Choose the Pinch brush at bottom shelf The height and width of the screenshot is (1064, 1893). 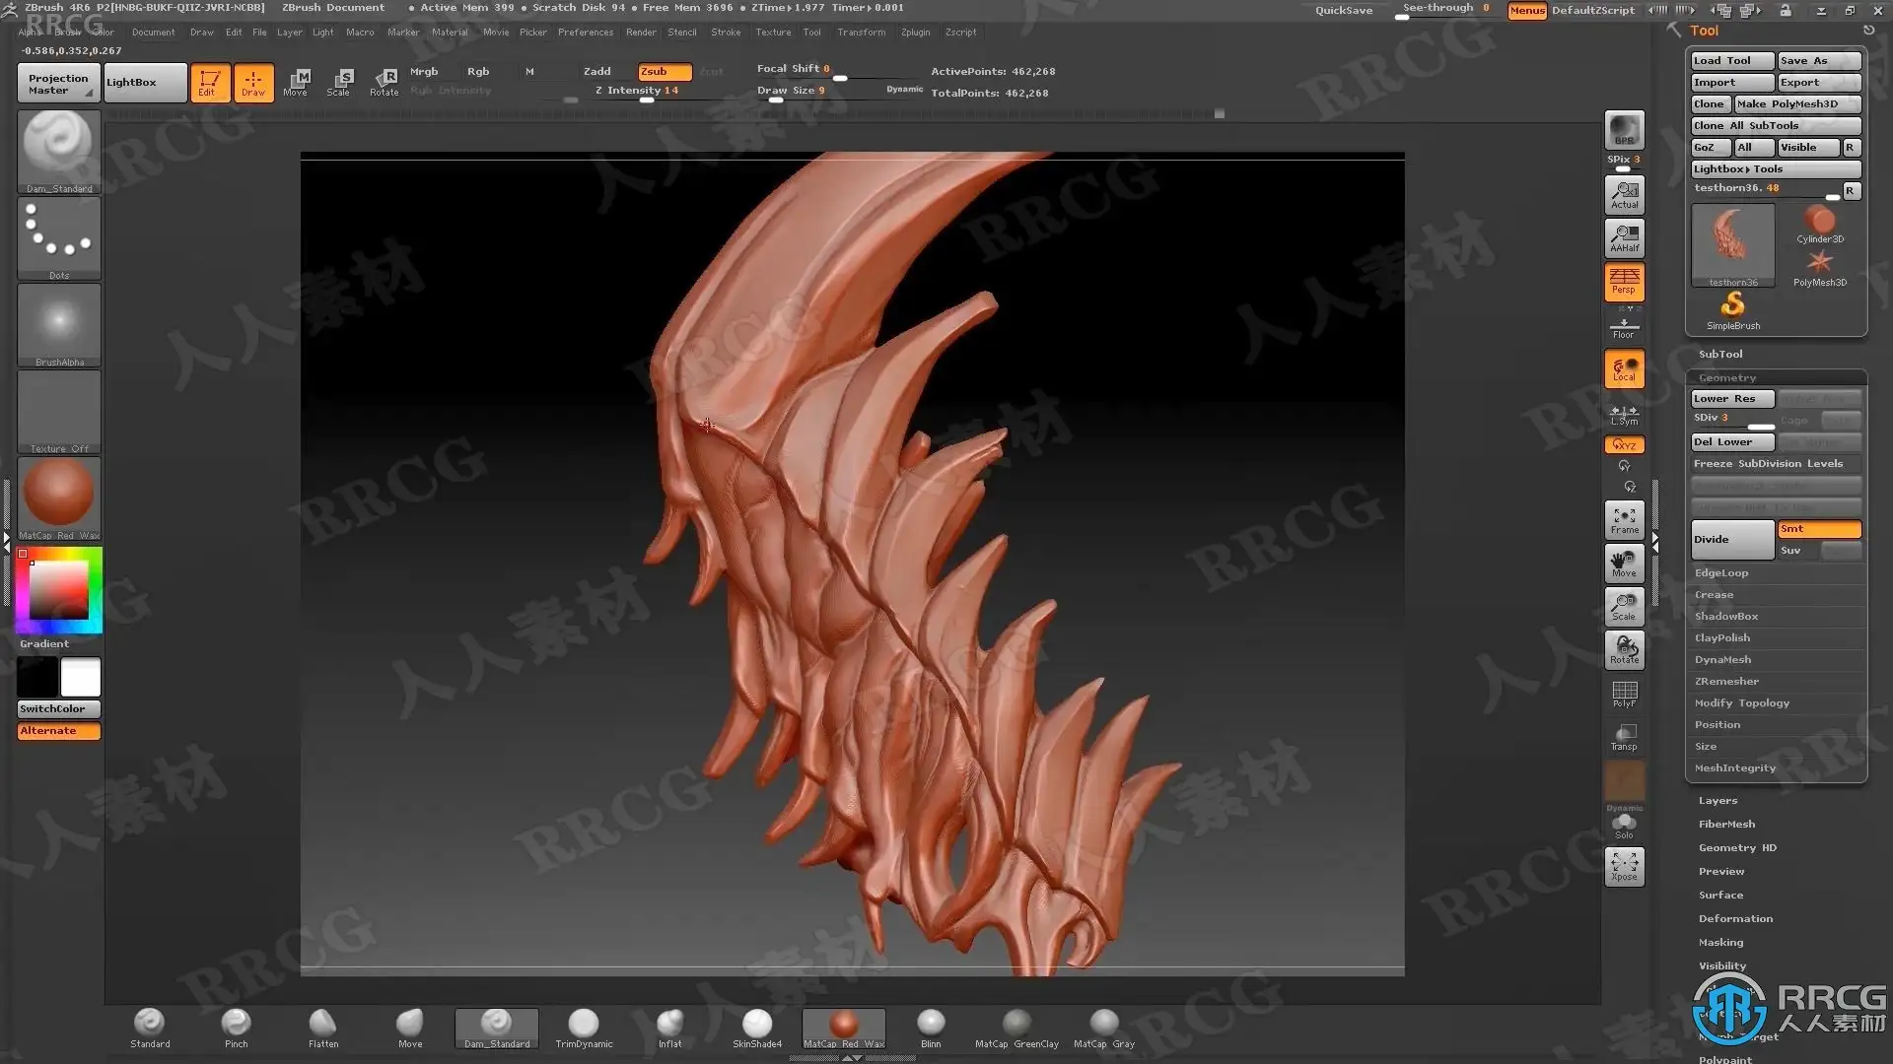[237, 1028]
